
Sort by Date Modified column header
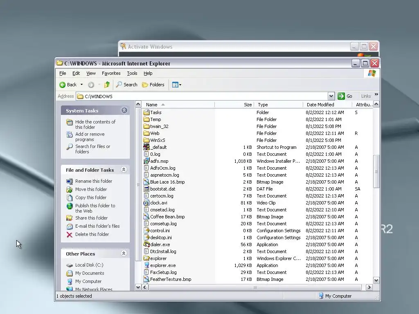tap(328, 105)
